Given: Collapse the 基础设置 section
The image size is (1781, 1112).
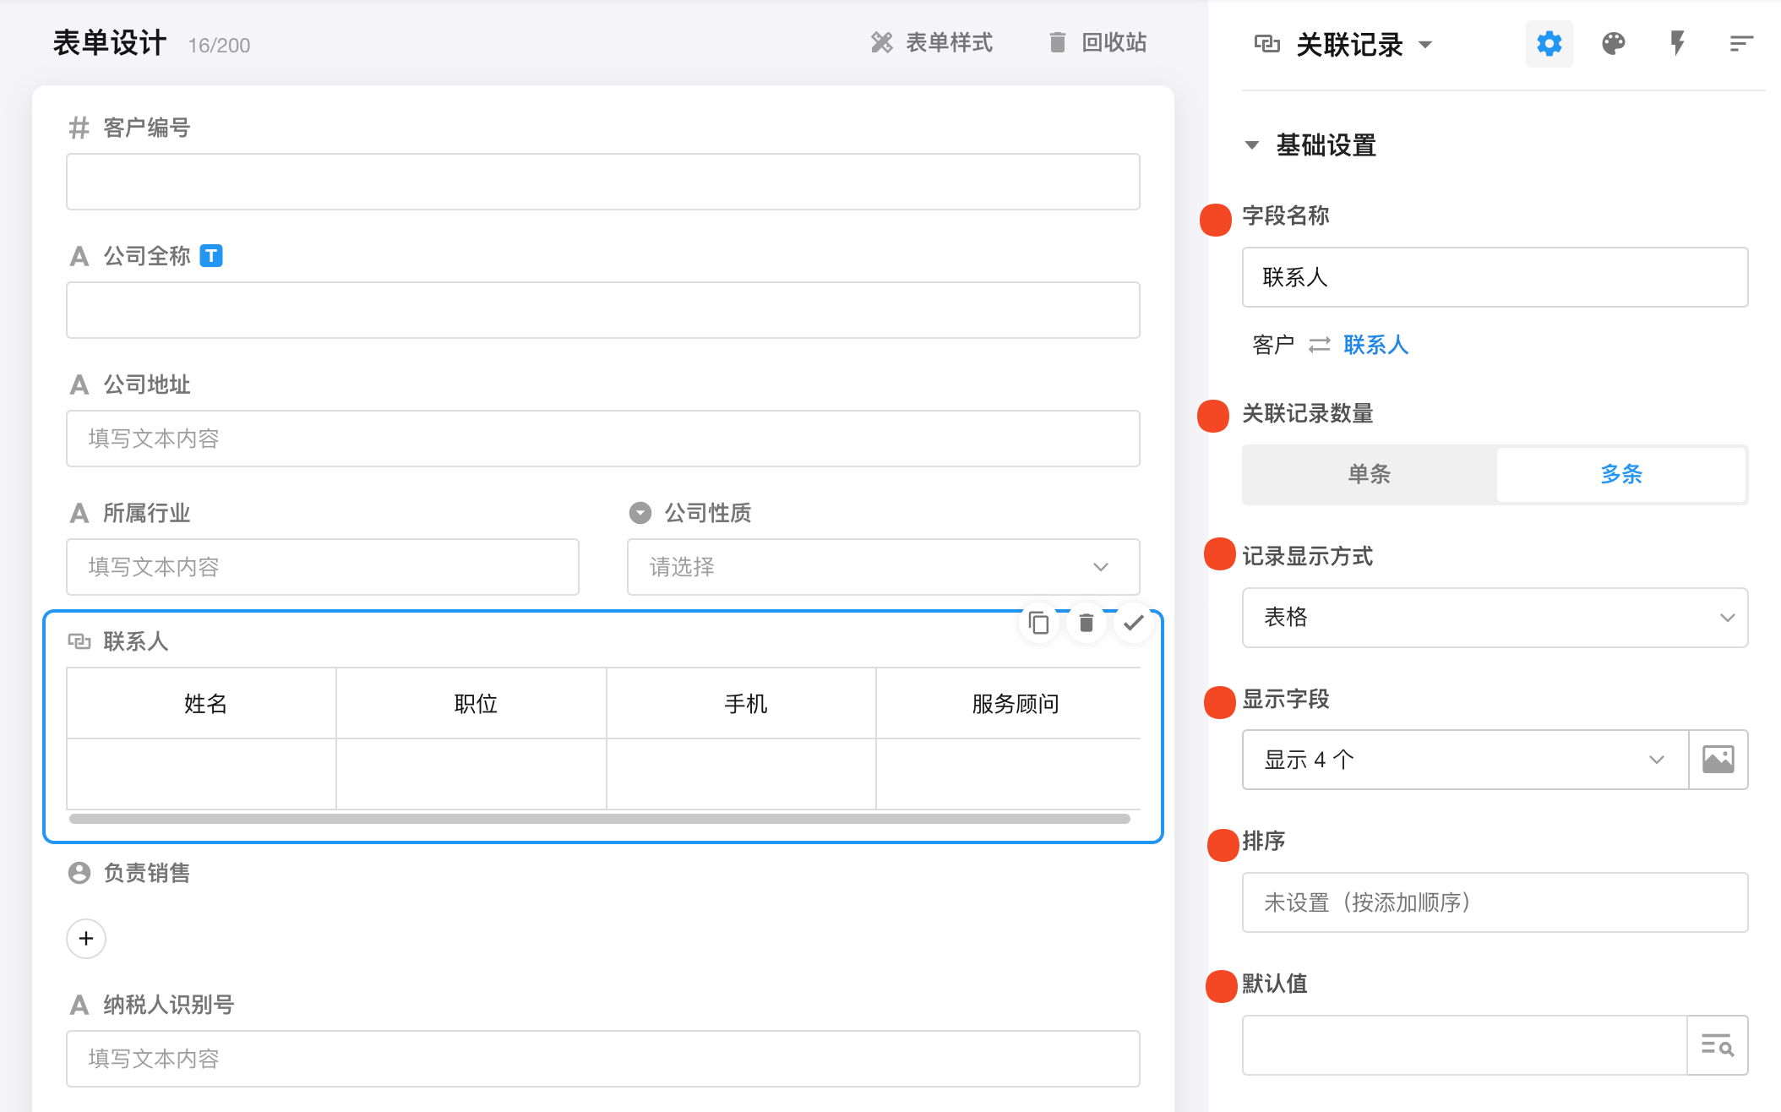Looking at the screenshot, I should click(x=1252, y=145).
